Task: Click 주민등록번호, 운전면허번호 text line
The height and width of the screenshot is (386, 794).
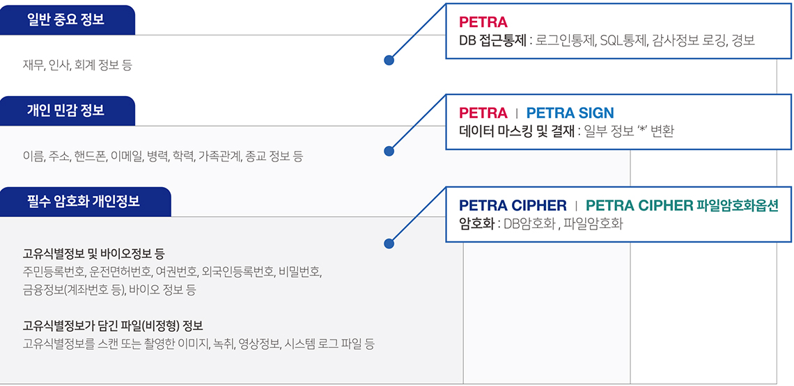Action: (172, 272)
